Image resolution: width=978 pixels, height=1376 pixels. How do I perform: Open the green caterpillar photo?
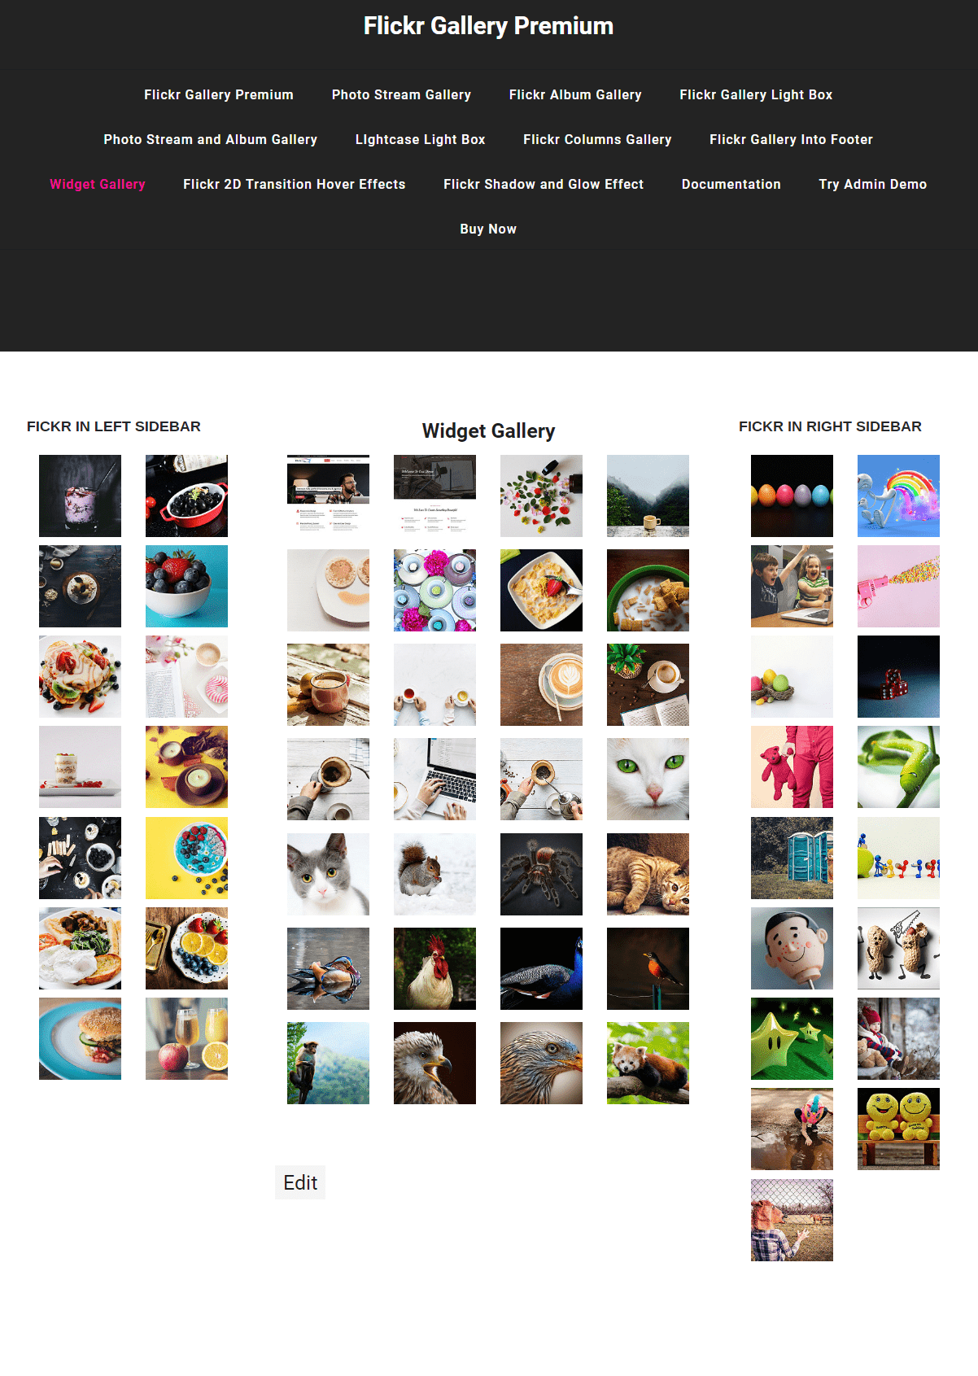898,767
